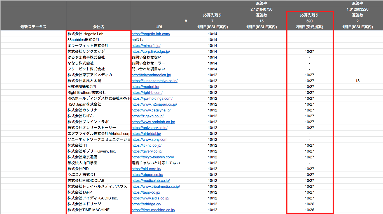Open the onlystory.co.jp link
The image size is (383, 214).
(x=150, y=128)
